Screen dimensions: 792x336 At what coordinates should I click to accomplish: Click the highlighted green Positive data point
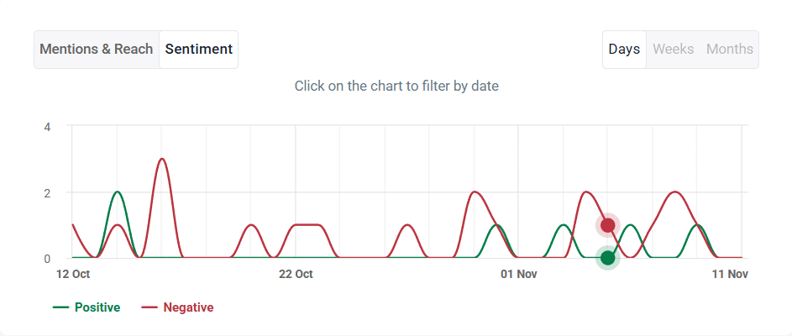[607, 258]
